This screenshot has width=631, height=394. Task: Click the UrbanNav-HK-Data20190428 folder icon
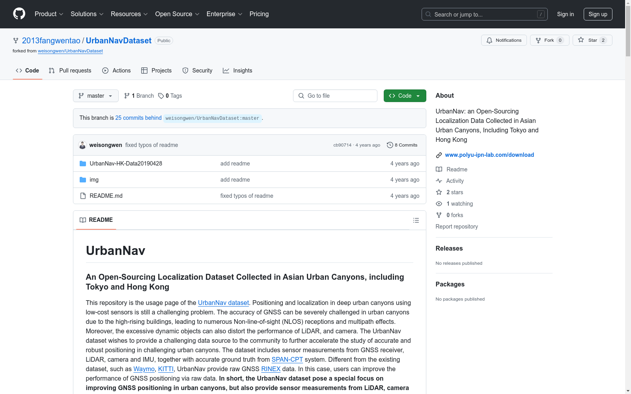83,164
